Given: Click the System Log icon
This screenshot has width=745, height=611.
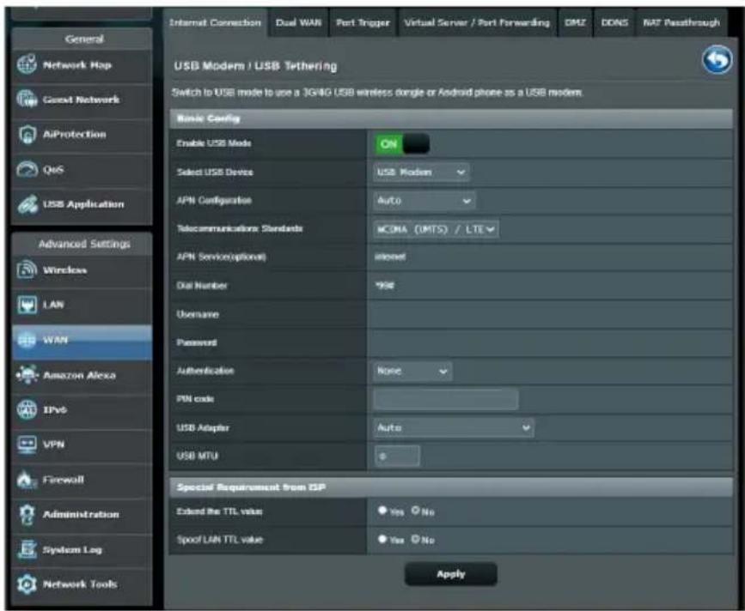Looking at the screenshot, I should coord(27,549).
